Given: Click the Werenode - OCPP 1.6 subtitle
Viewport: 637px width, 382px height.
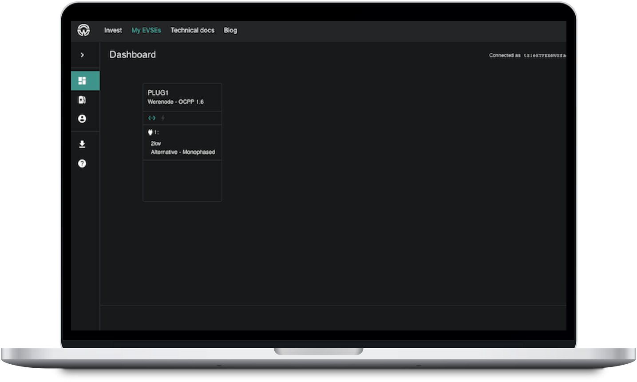Looking at the screenshot, I should [175, 102].
